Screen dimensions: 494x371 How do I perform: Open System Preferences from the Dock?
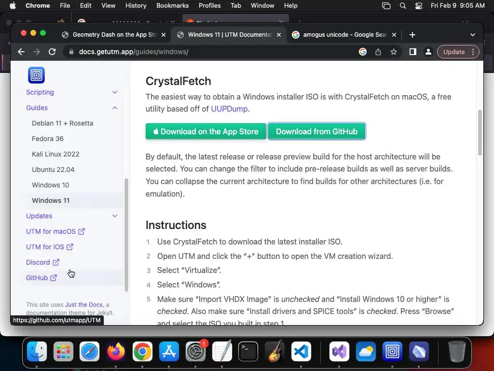tap(196, 351)
